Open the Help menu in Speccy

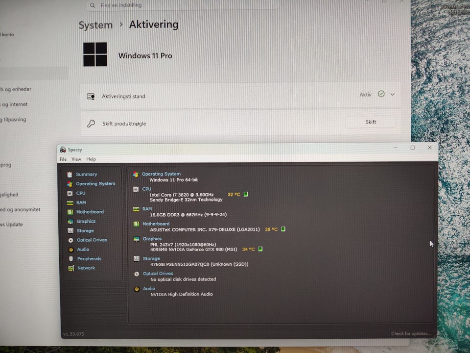91,159
